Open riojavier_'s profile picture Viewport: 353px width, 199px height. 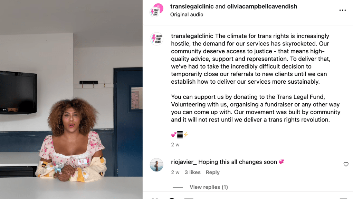coord(156,165)
